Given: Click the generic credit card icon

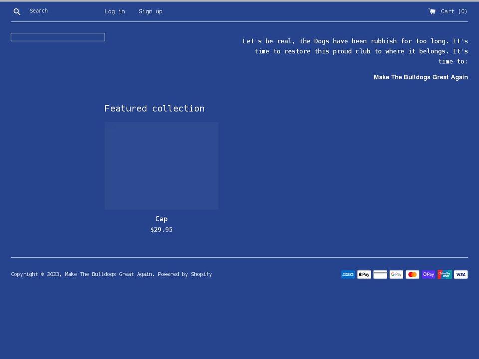Looking at the screenshot, I should point(380,274).
